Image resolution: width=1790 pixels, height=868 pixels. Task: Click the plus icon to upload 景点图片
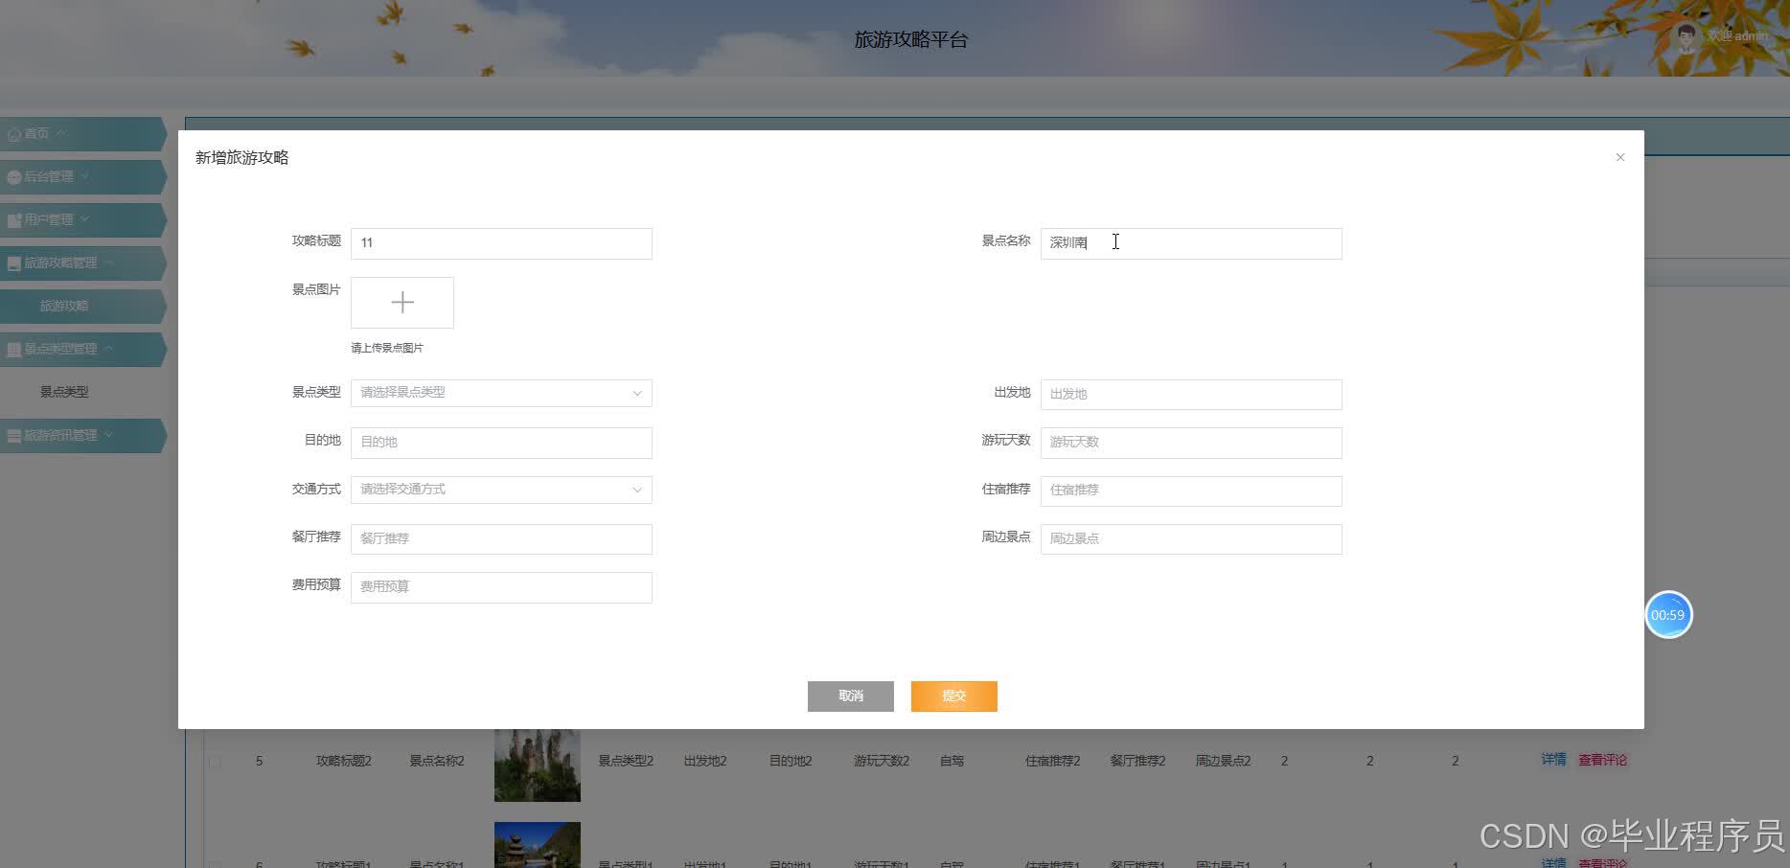coord(402,303)
